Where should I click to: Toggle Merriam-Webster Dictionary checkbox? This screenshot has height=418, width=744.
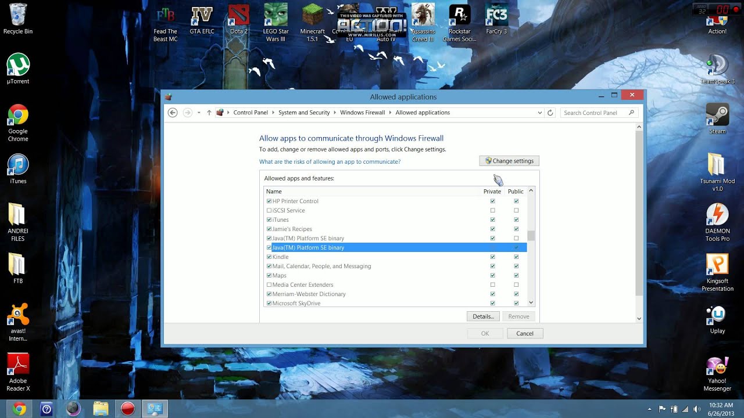point(269,294)
